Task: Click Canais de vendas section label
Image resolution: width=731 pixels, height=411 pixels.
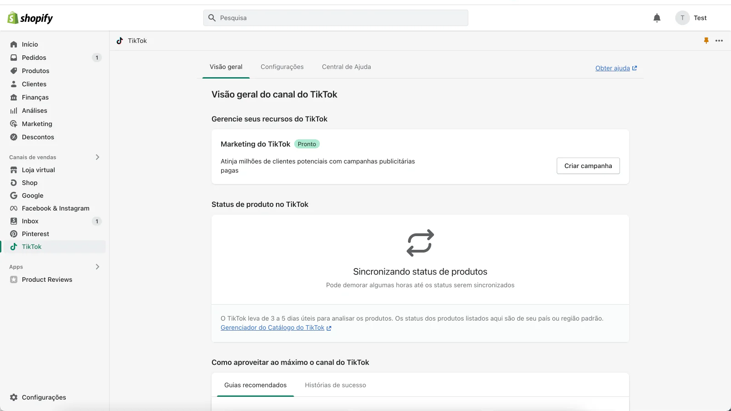Action: pos(32,157)
